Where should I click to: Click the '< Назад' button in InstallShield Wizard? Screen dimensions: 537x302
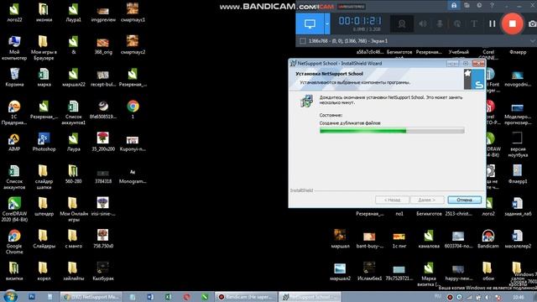click(392, 200)
